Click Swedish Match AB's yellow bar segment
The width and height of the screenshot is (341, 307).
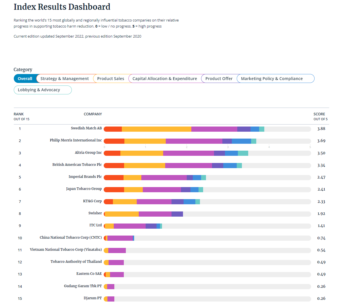(156, 129)
